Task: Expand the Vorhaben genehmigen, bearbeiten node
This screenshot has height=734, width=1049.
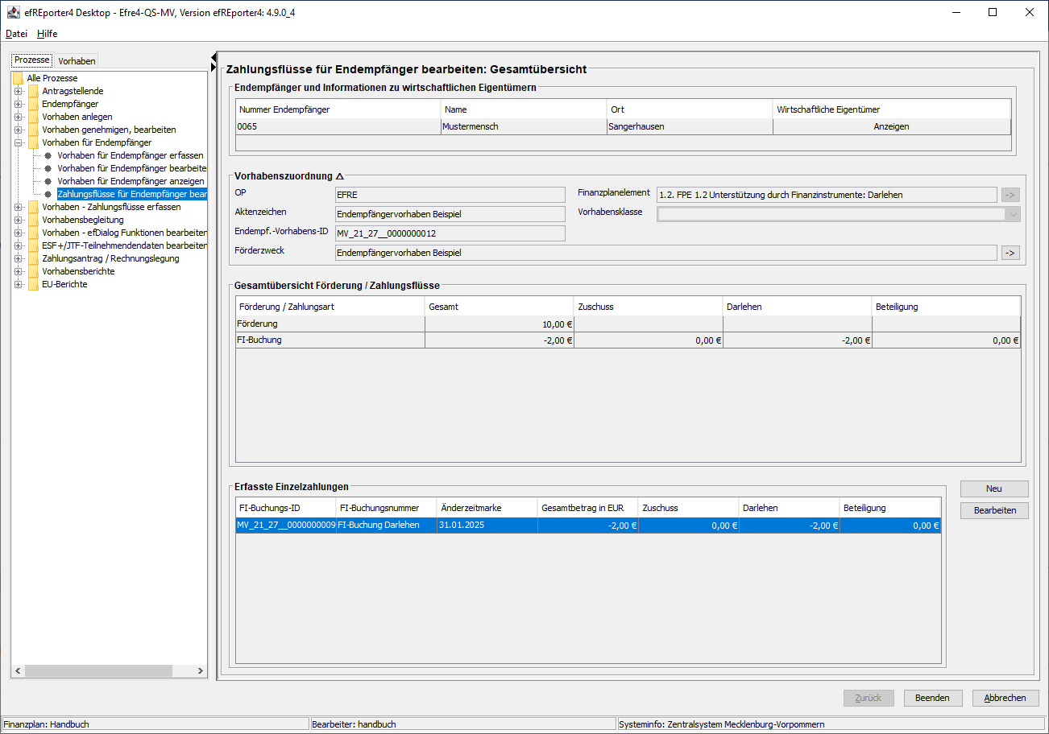Action: click(18, 130)
